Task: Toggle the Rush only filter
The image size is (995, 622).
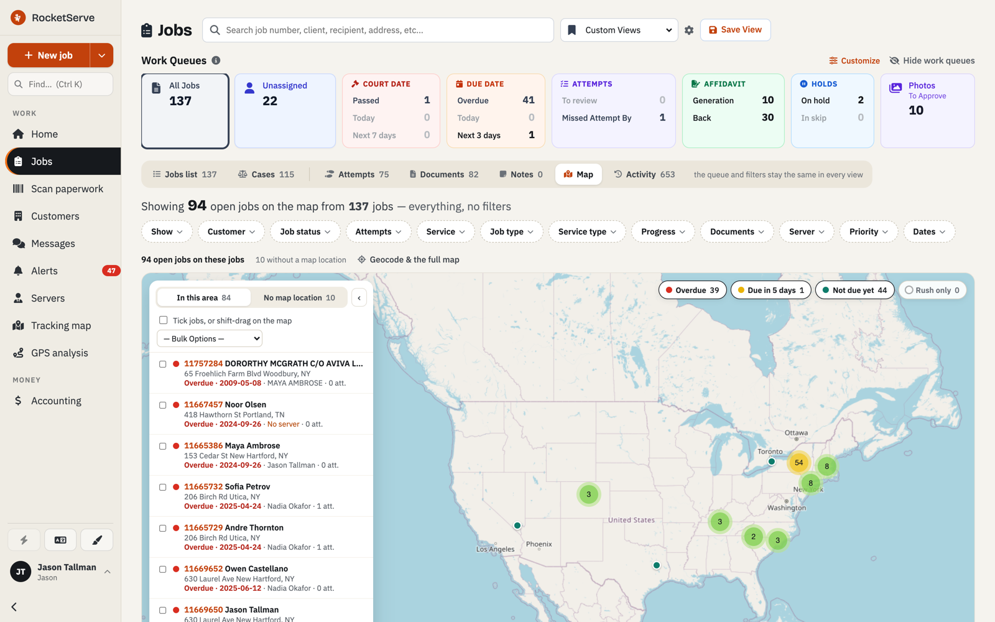Action: 932,290
